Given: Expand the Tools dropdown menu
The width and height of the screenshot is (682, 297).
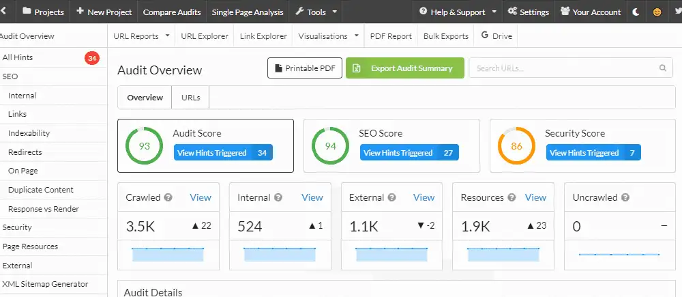Looking at the screenshot, I should tap(316, 12).
